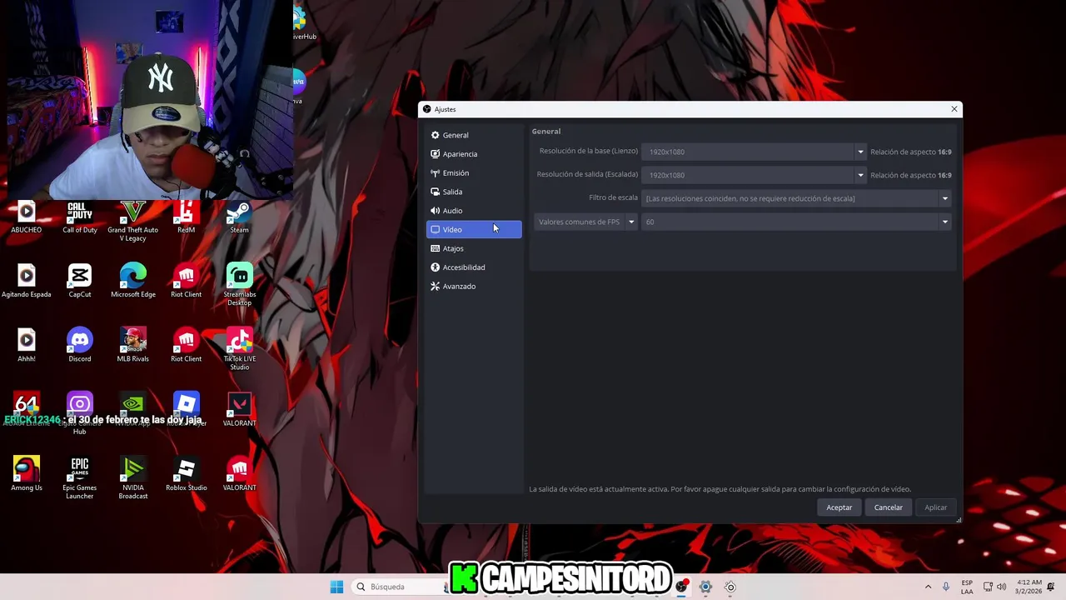Launch the CapCut desktop shortcut
The height and width of the screenshot is (600, 1066).
(x=80, y=281)
